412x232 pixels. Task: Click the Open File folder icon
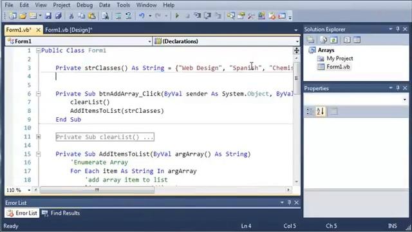pos(23,15)
